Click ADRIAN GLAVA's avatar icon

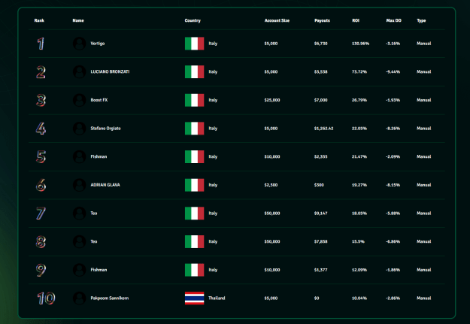coord(80,185)
